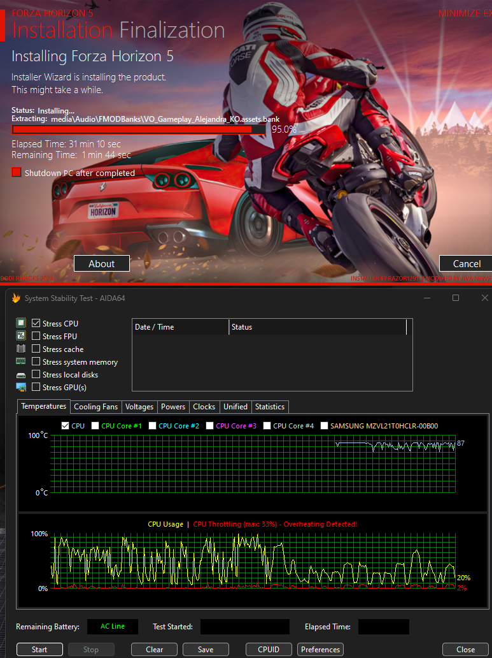Check the CPU Core #1 graph checkbox
The height and width of the screenshot is (658, 492).
(x=95, y=425)
